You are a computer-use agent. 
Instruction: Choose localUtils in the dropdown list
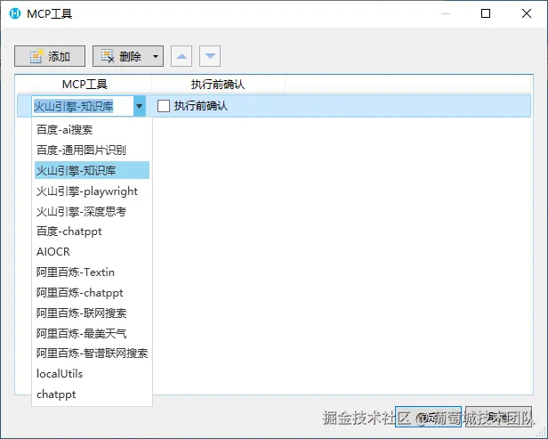92,374
